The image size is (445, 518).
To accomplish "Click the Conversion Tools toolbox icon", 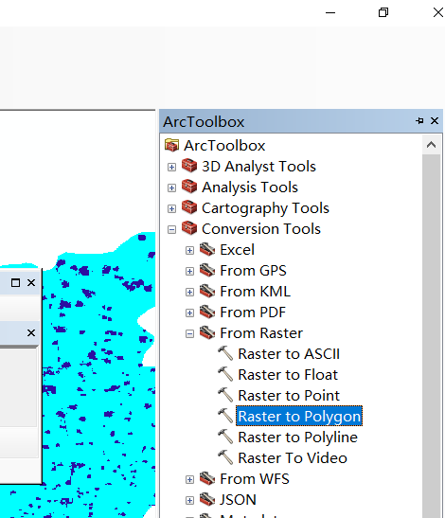I will [x=189, y=228].
